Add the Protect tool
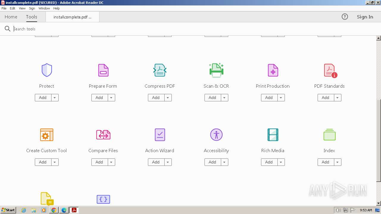The image size is (381, 214). tap(43, 97)
